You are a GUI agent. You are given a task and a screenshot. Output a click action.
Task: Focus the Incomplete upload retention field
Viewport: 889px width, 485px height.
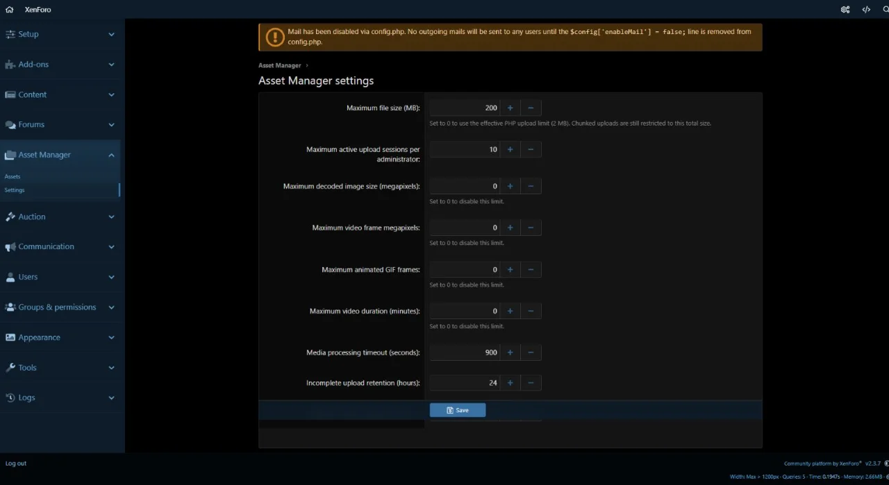pos(465,382)
